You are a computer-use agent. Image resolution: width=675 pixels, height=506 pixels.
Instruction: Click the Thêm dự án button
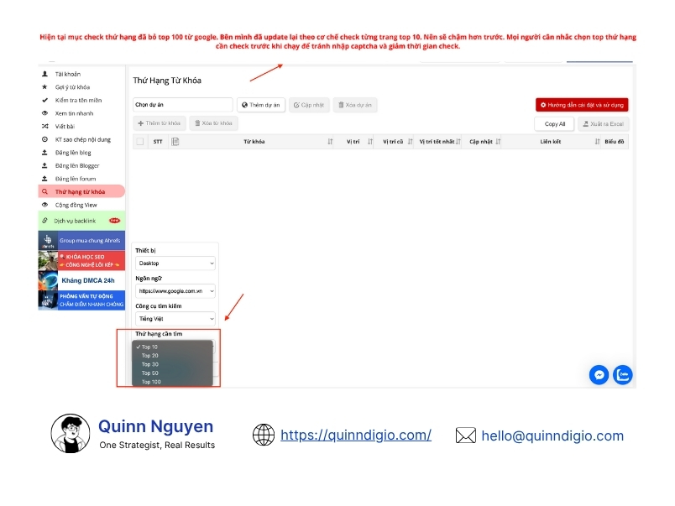point(261,105)
